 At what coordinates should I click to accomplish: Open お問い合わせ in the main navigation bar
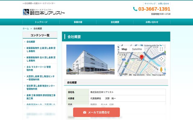pos(152,22)
